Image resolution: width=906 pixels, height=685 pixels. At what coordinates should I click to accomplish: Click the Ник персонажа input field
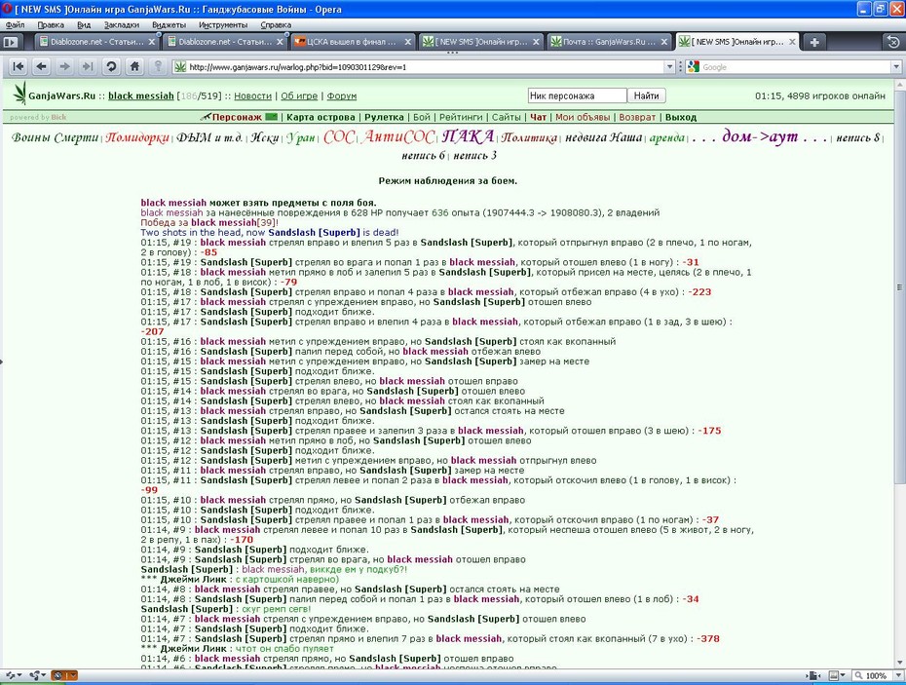(578, 95)
